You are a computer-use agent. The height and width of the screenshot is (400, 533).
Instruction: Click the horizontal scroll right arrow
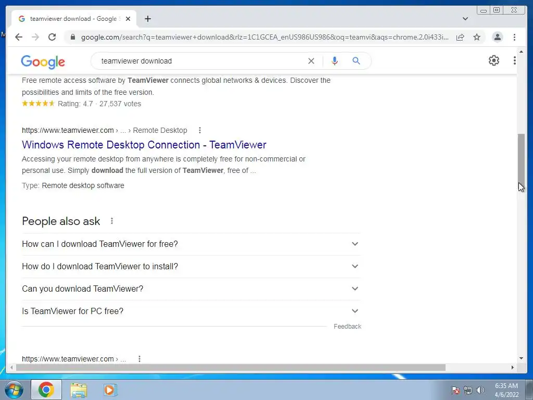click(x=513, y=367)
